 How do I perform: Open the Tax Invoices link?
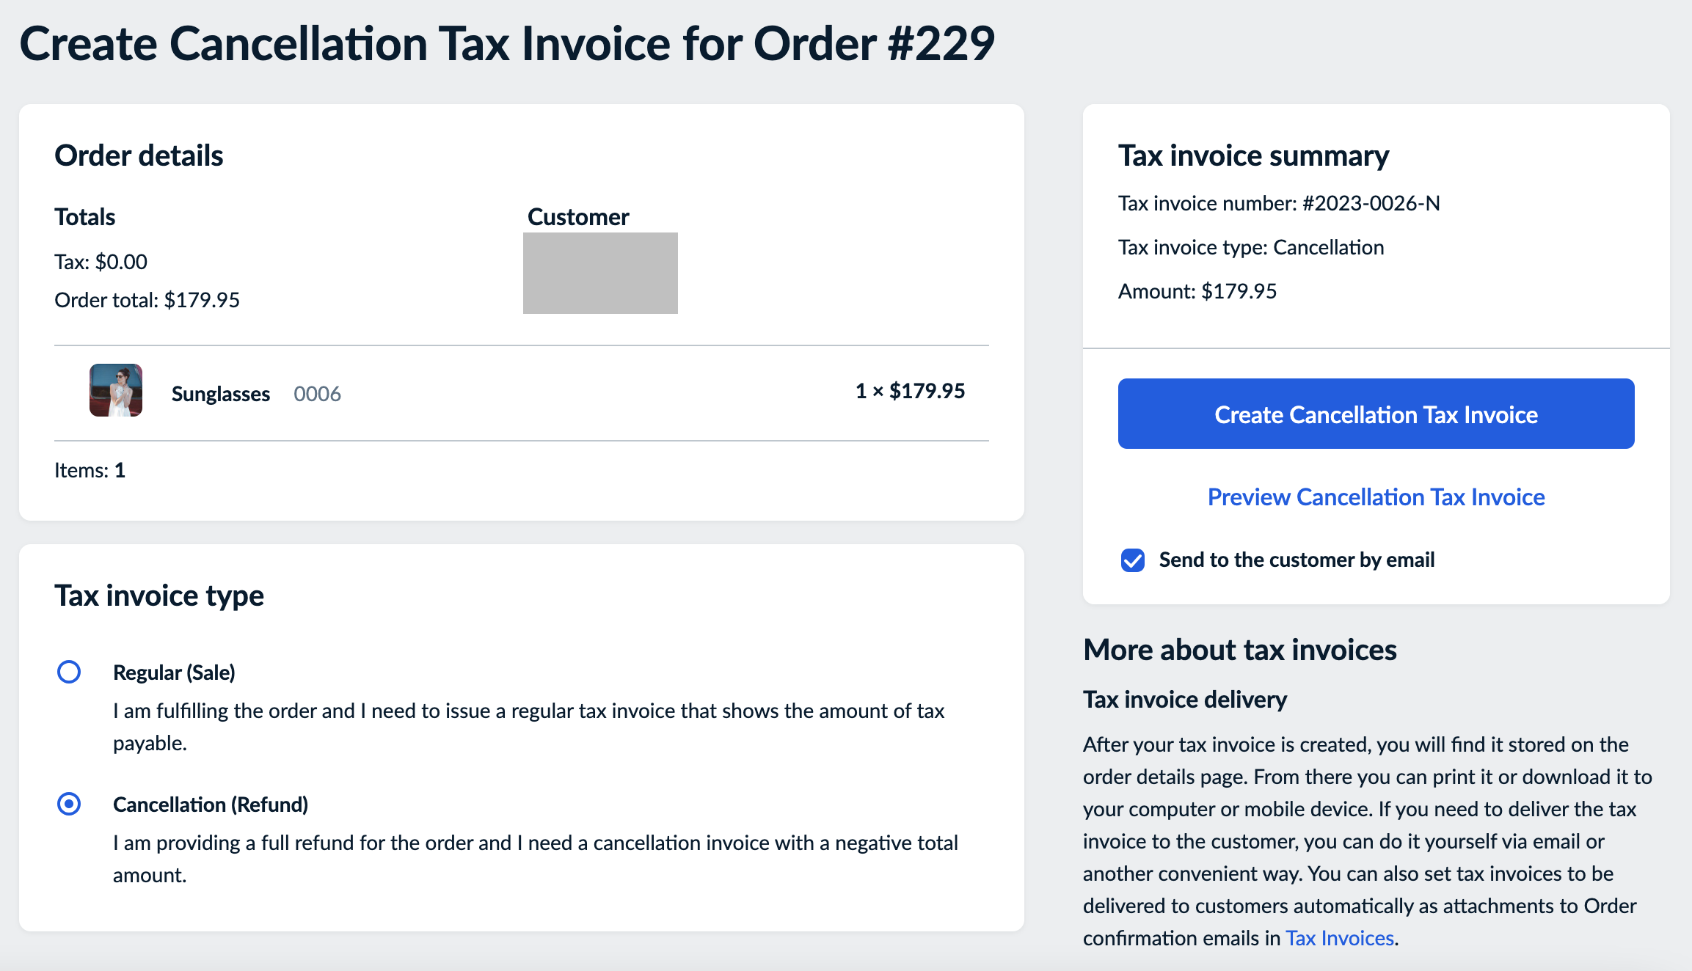coord(1338,937)
